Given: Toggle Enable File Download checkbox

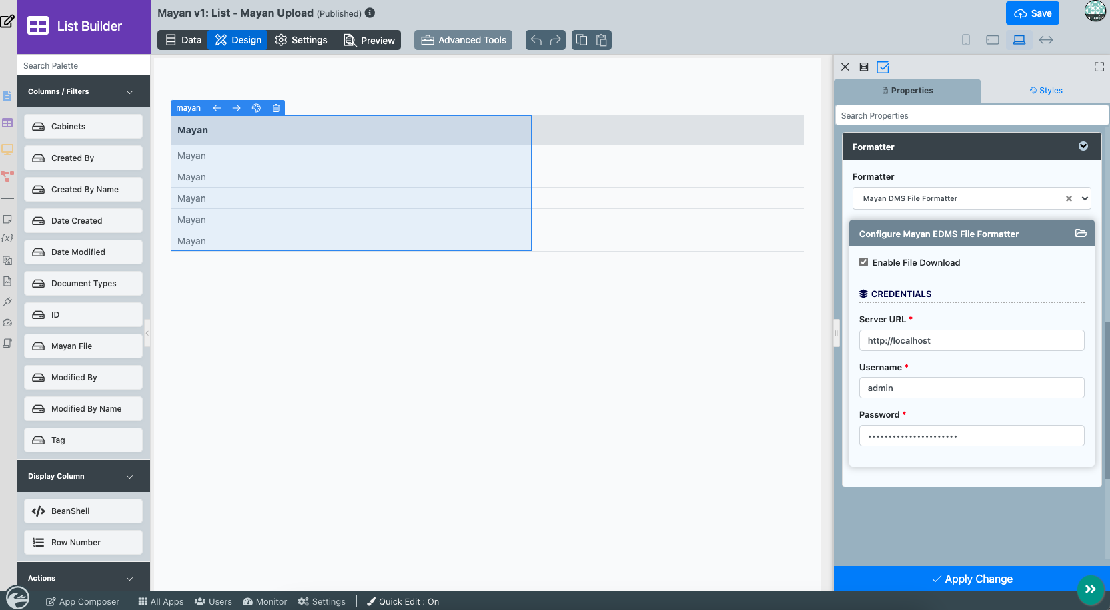Looking at the screenshot, I should point(864,262).
